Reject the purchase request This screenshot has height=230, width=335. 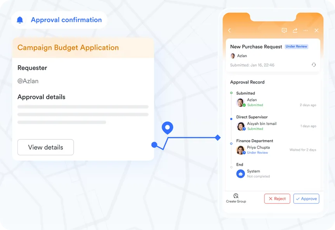click(277, 199)
